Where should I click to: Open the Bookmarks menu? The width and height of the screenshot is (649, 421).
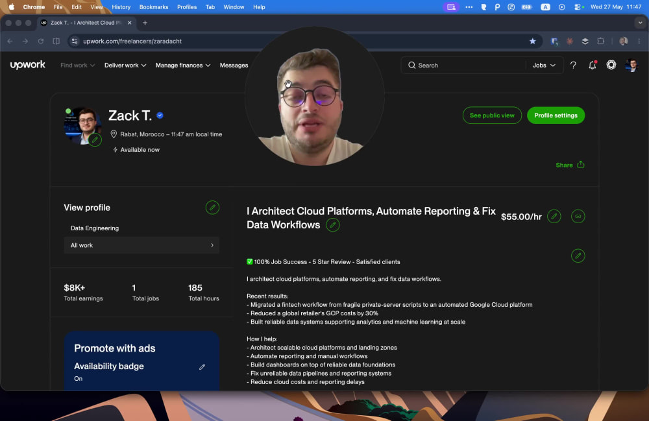point(154,7)
